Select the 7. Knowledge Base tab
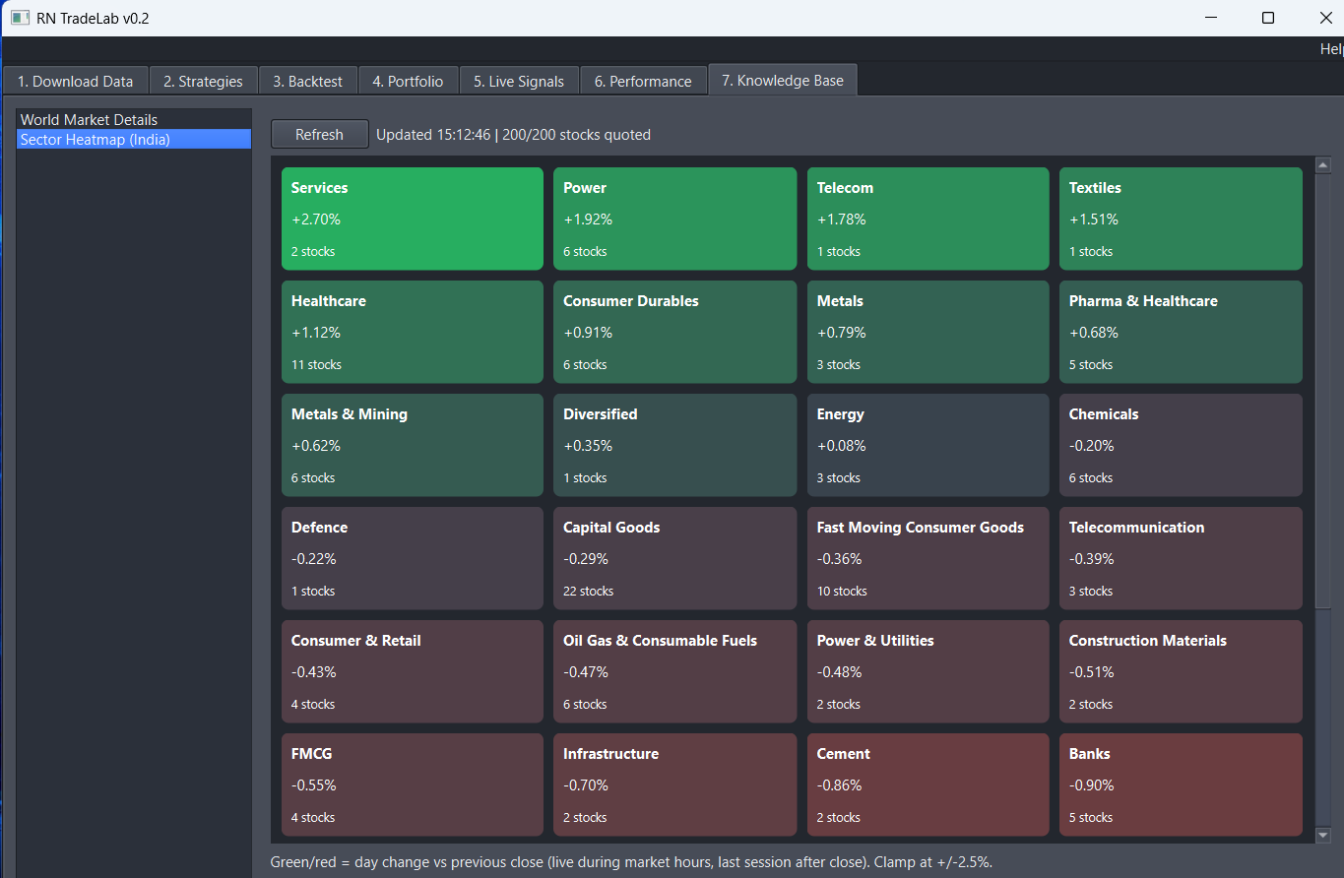The width and height of the screenshot is (1344, 878). 783,80
